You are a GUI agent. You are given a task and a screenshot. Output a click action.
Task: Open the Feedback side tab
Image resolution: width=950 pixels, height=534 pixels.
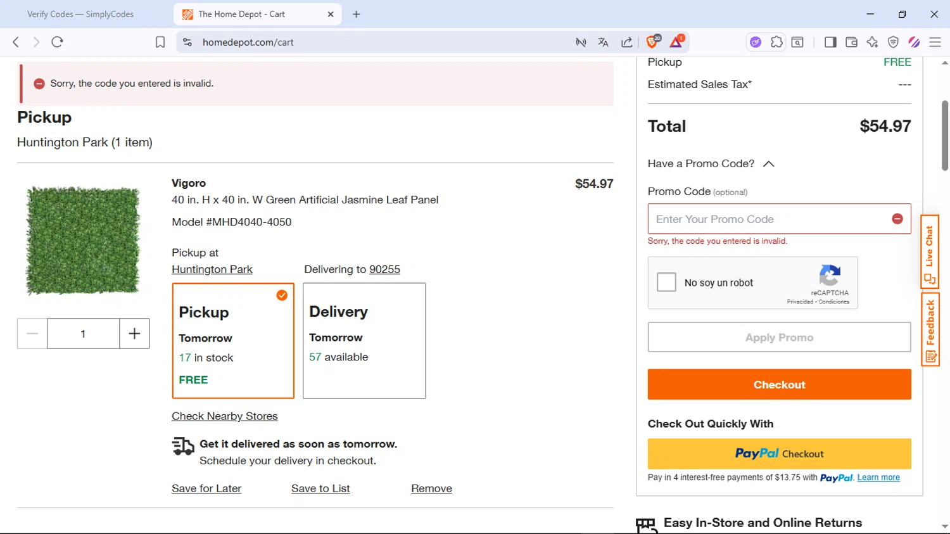(x=930, y=329)
